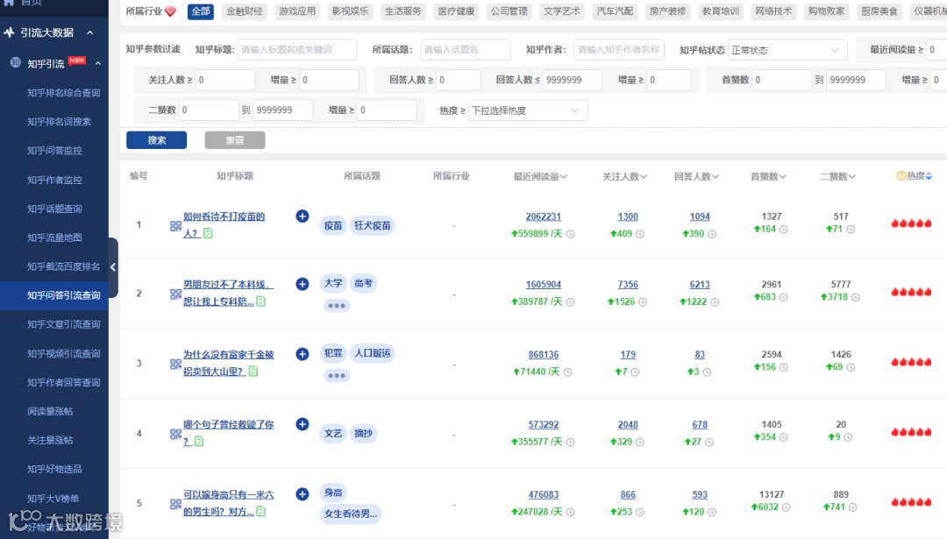This screenshot has width=947, height=539.
Task: Sort by 回答人数 column
Action: tap(696, 176)
